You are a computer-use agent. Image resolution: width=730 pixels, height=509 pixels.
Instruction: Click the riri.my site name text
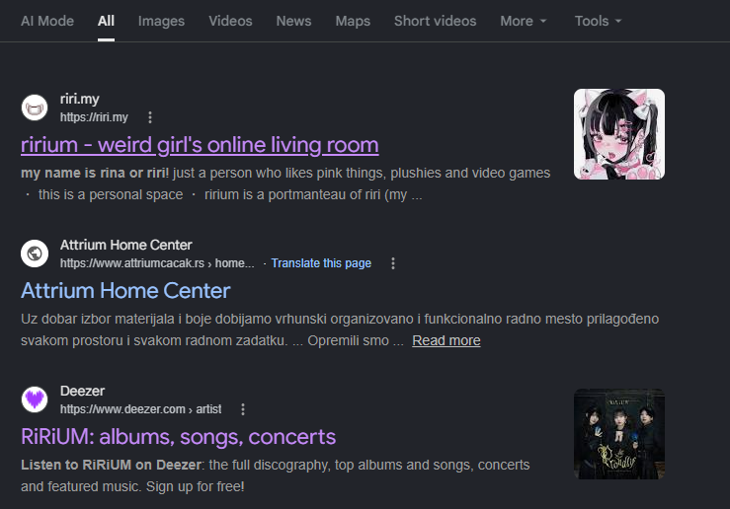click(x=80, y=99)
